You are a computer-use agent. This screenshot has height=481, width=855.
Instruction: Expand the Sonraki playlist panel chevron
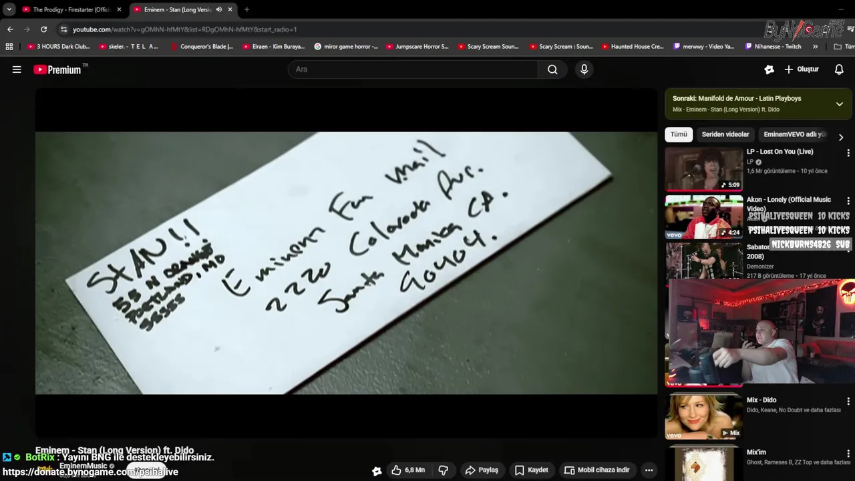pos(839,104)
